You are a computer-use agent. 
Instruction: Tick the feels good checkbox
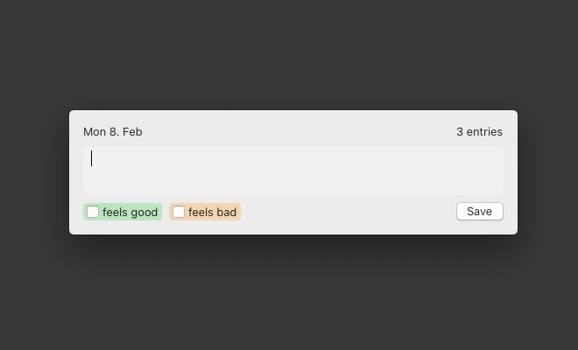(93, 212)
